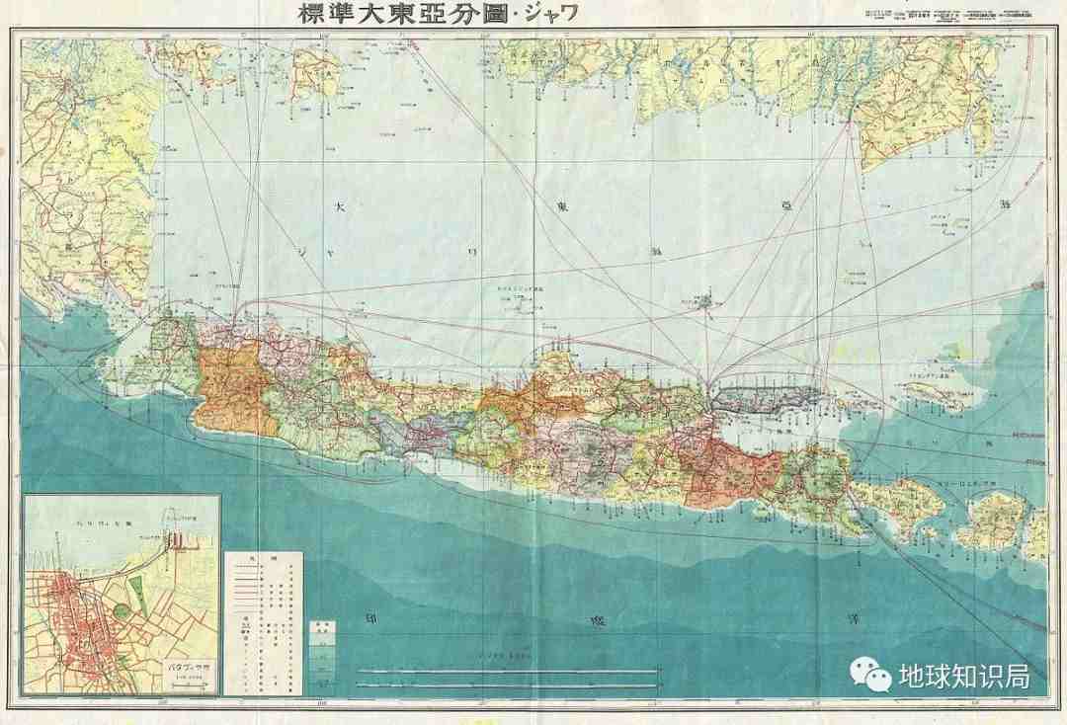
Task: Click the small round island in the Java Sea
Action: click(x=705, y=300)
